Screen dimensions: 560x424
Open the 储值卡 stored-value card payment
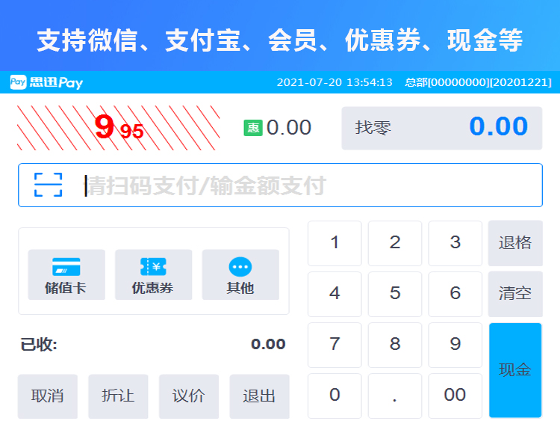[x=66, y=274]
